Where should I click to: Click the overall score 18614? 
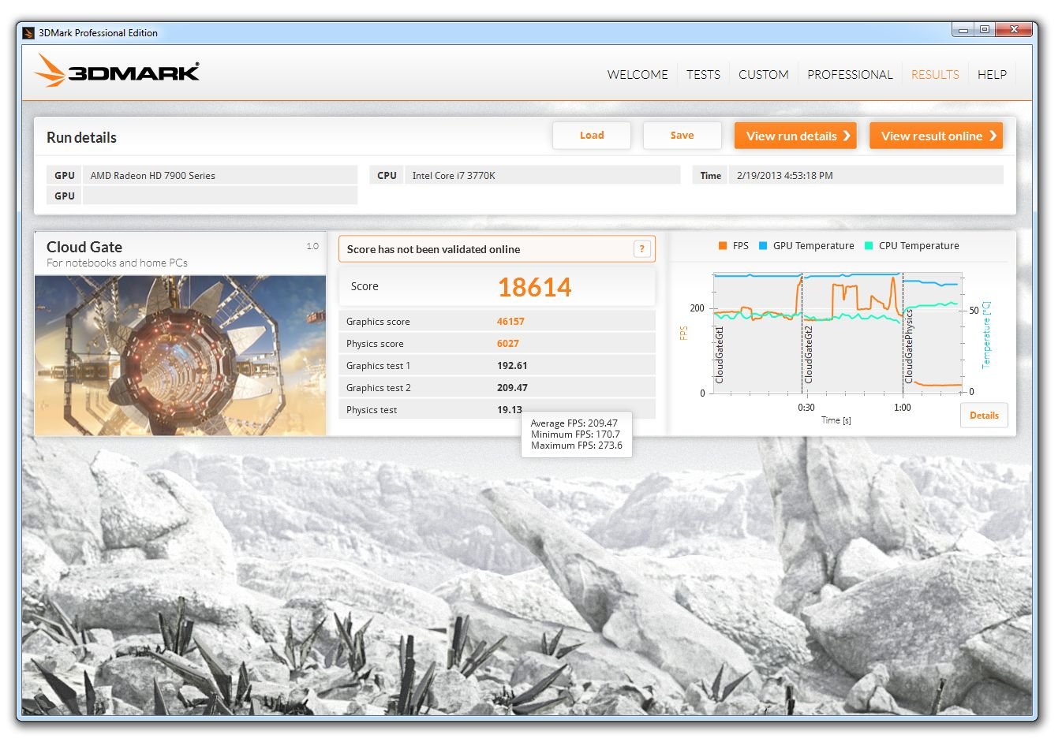(534, 287)
